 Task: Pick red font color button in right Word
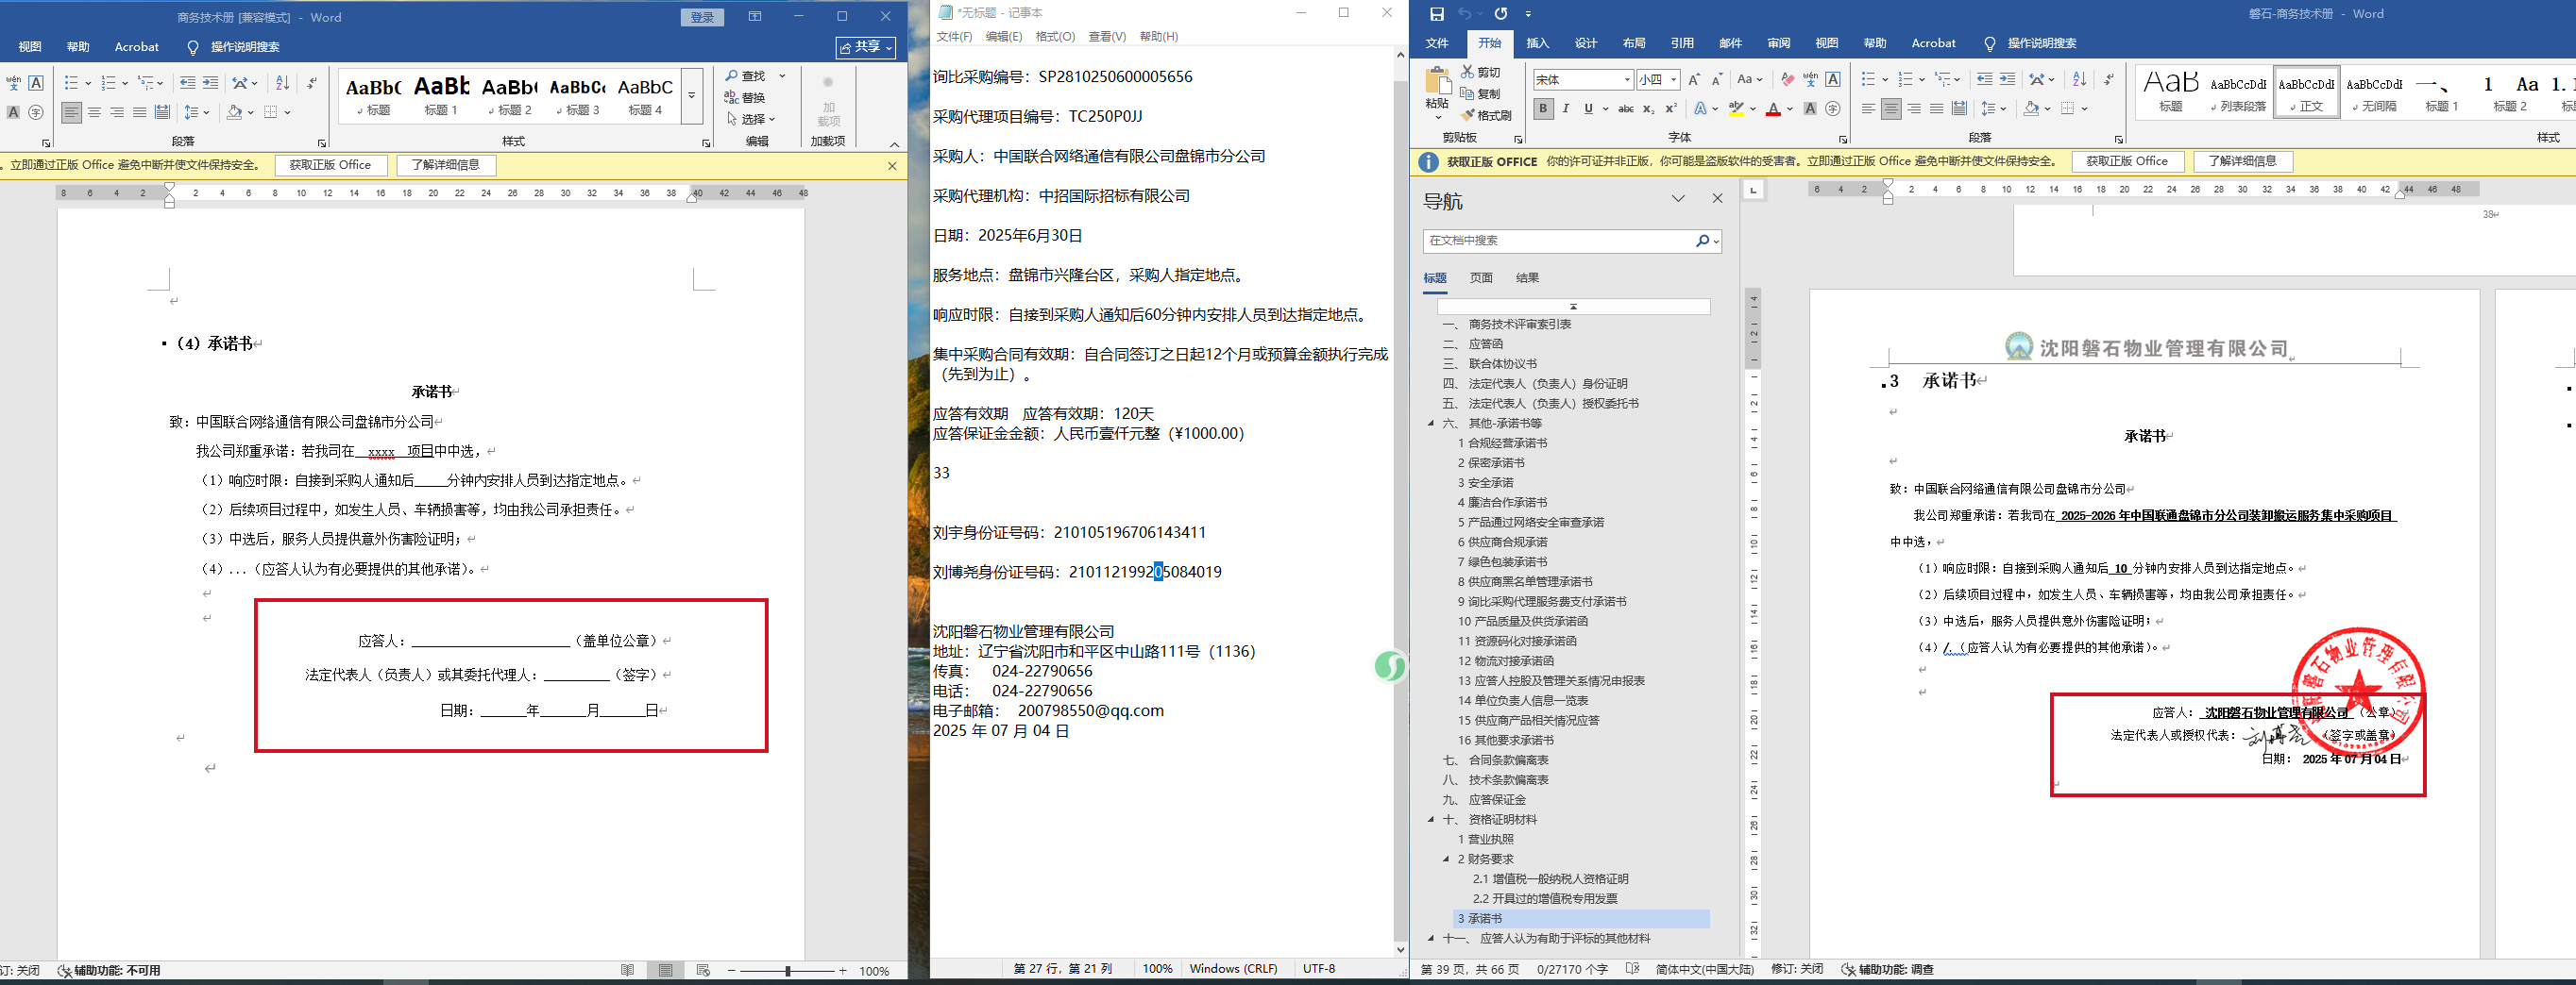tap(1772, 109)
